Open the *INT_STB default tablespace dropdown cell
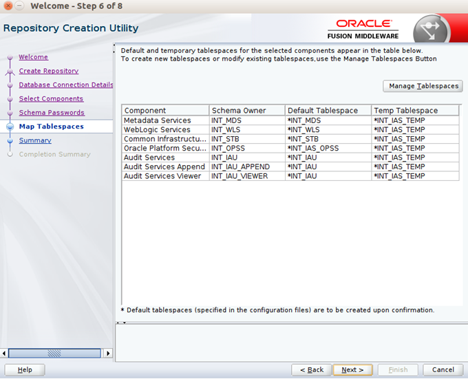This screenshot has width=468, height=379. [x=328, y=139]
